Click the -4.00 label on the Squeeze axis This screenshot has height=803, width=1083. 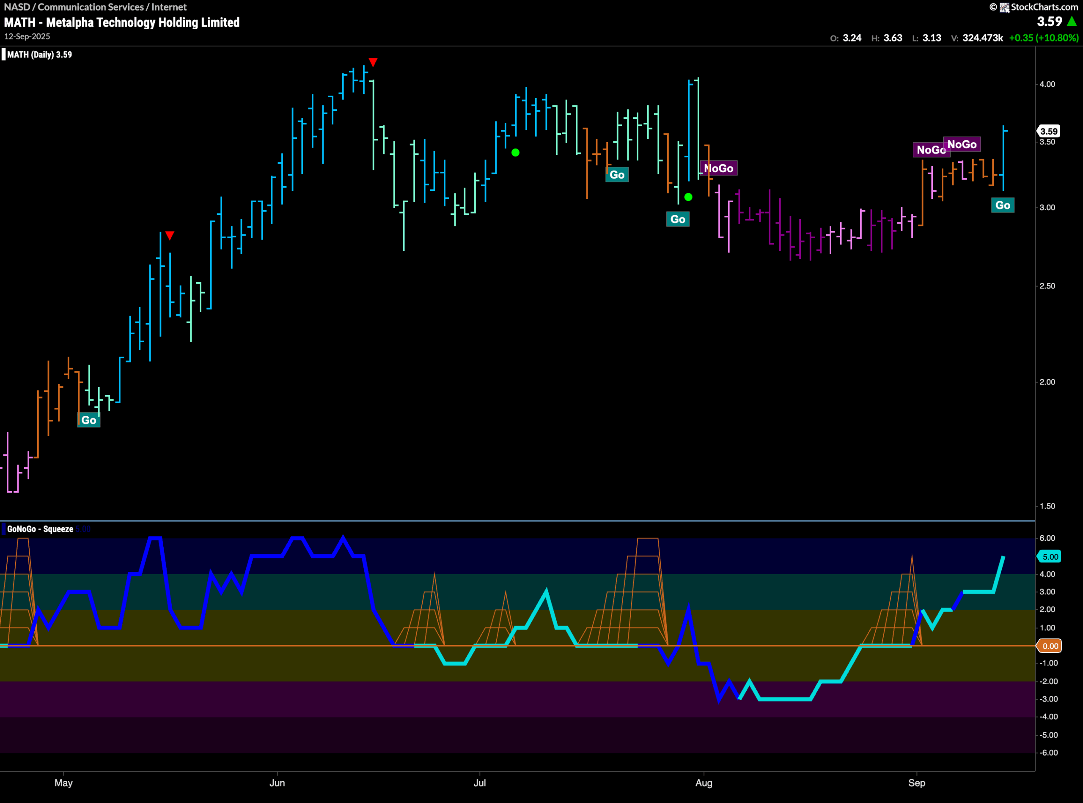(x=1048, y=716)
